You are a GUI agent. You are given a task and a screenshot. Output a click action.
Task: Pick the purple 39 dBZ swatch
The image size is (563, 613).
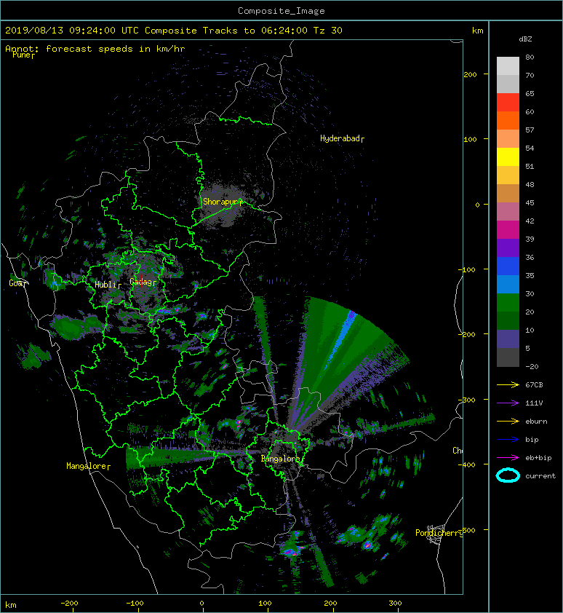[508, 248]
